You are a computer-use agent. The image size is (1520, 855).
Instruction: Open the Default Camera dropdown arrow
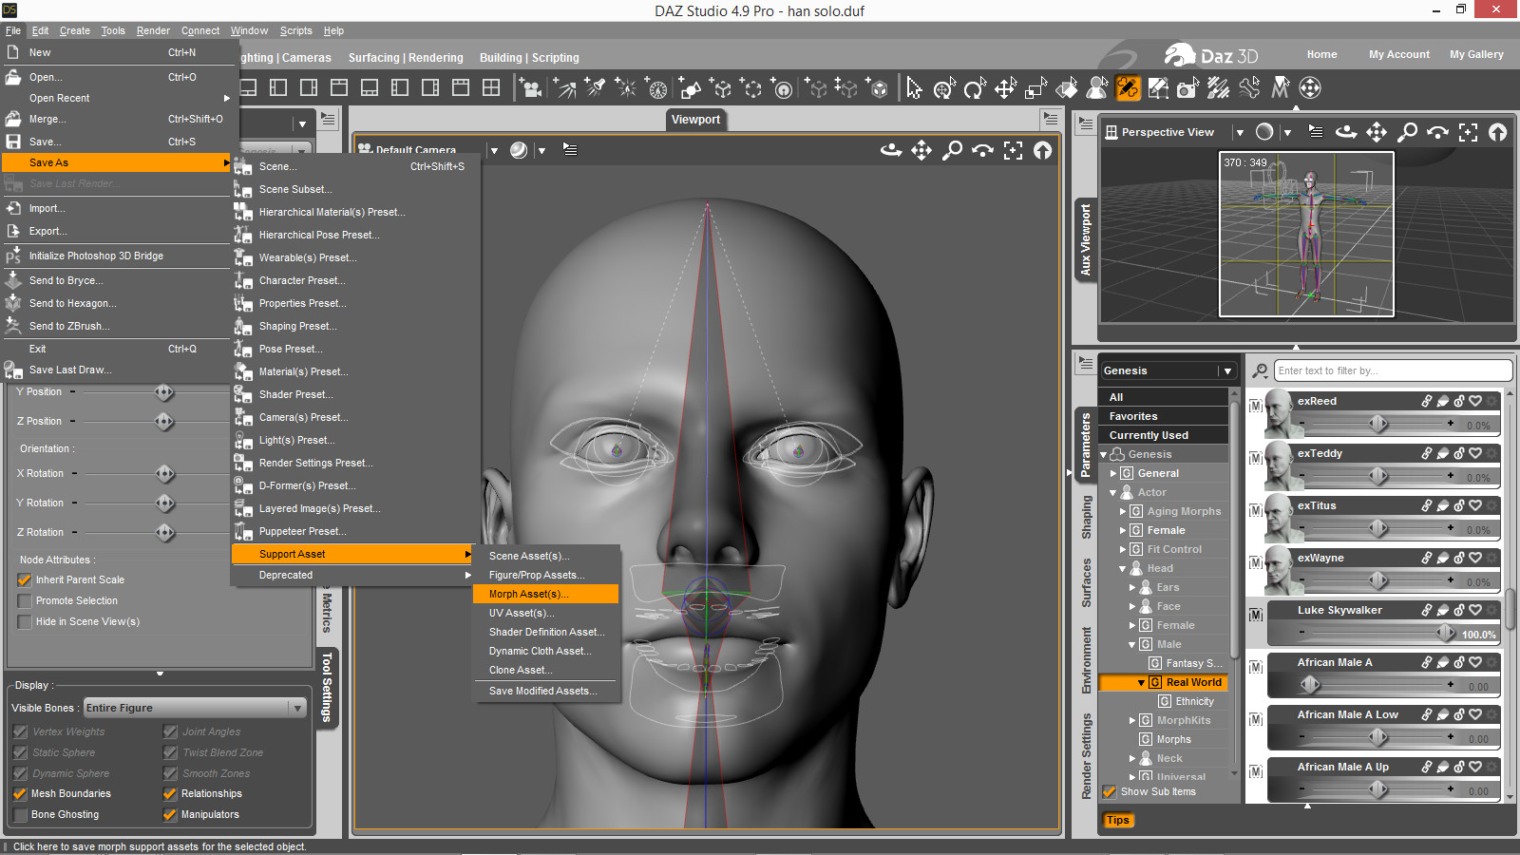click(x=494, y=150)
